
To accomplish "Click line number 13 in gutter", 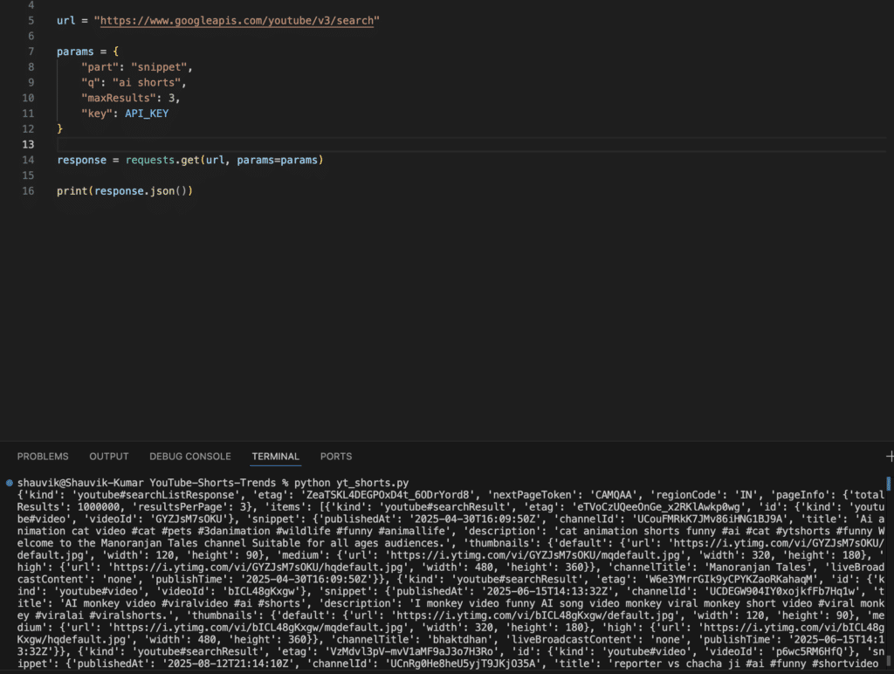I will pyautogui.click(x=29, y=144).
